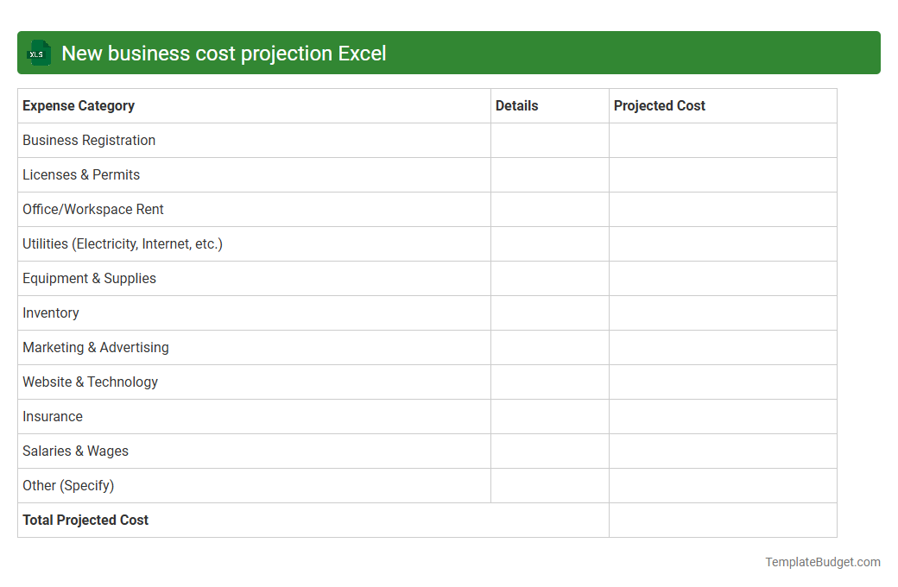
Task: Click the Office/Workspace Rent row label
Action: point(92,209)
